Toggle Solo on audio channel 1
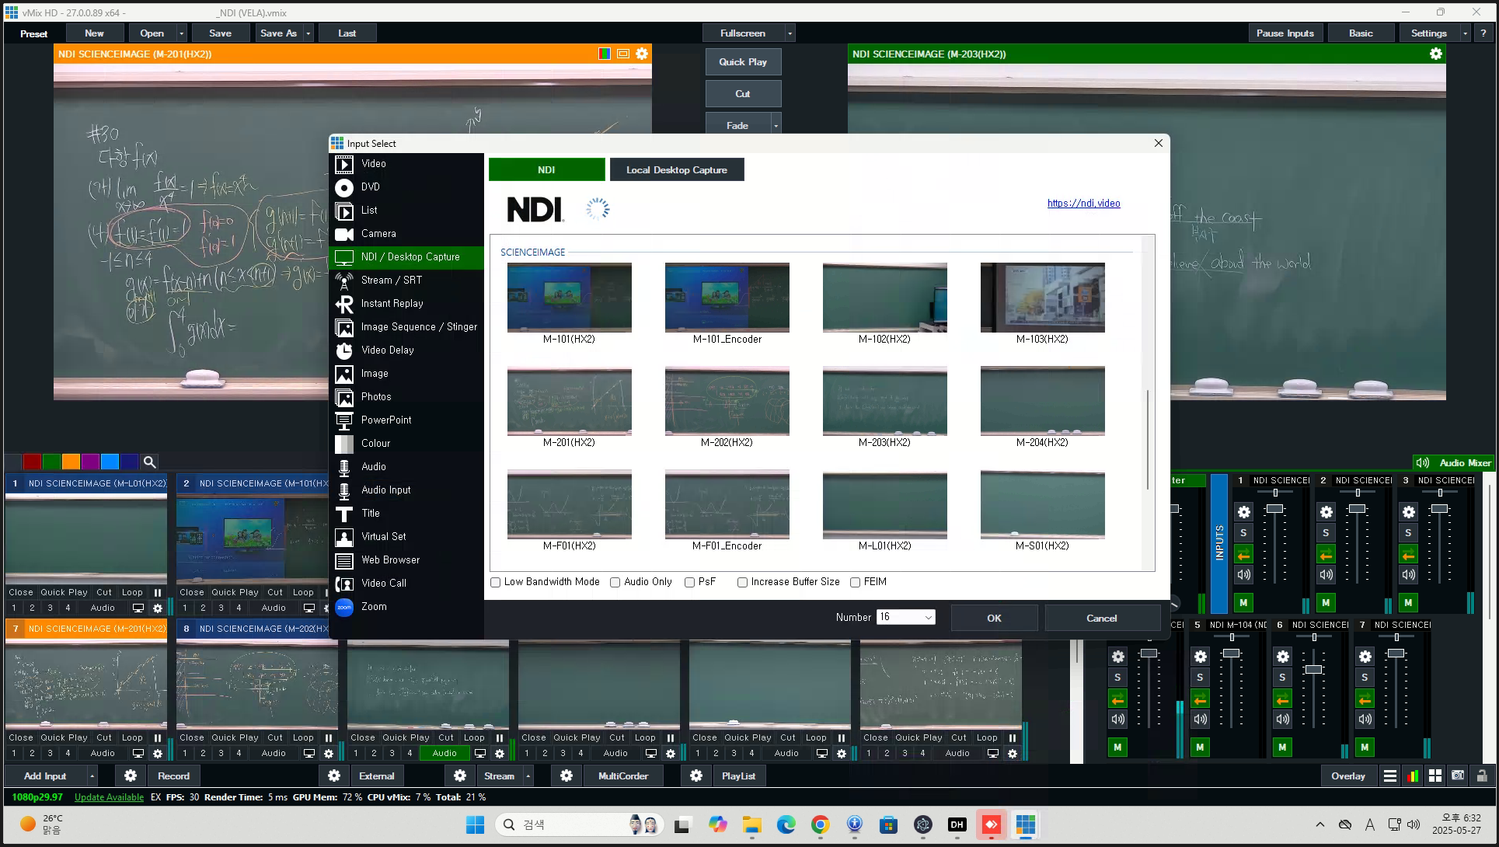 point(1244,533)
